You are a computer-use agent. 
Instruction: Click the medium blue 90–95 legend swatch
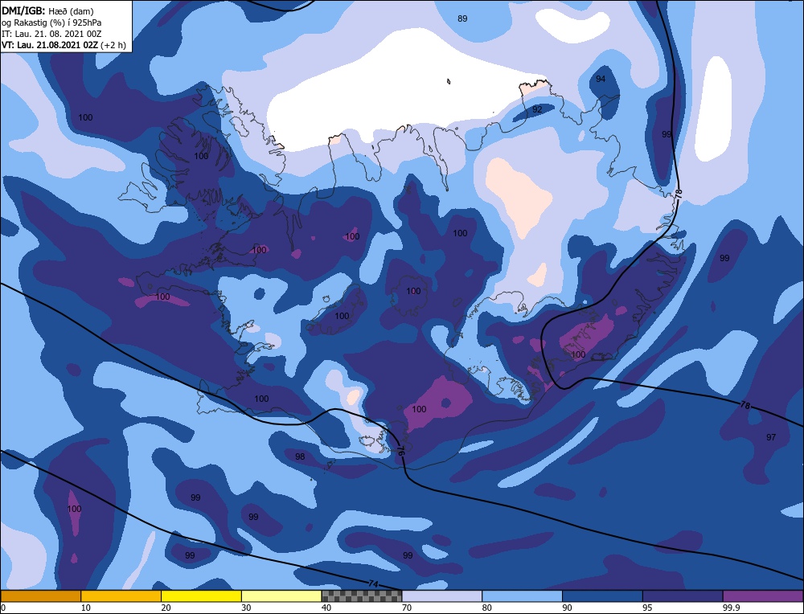pyautogui.click(x=602, y=596)
